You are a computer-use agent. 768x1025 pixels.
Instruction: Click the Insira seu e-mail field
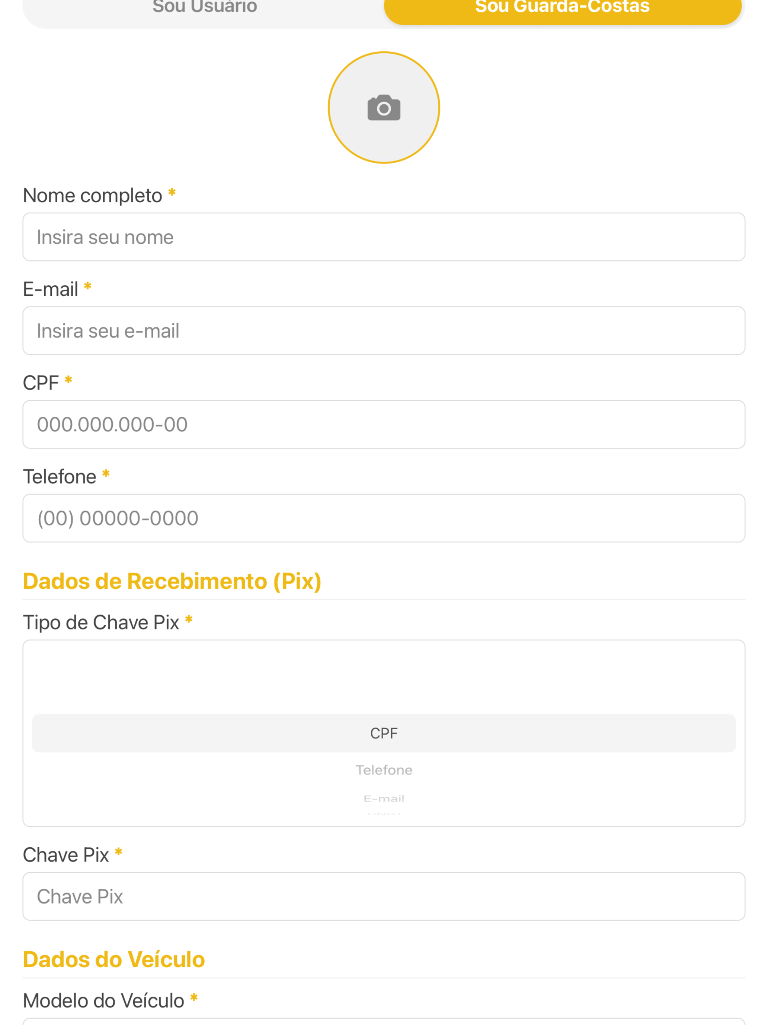point(384,330)
